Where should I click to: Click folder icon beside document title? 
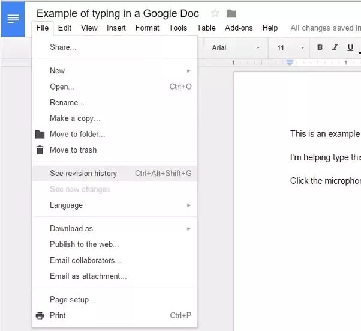coord(231,14)
